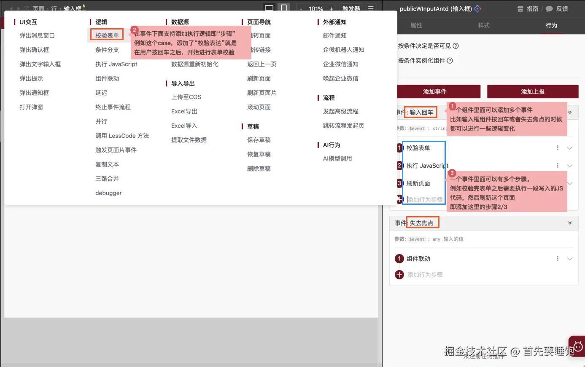Focus 添加行为步骤 field in 输入回车 event
This screenshot has height=367, width=585.
(x=425, y=199)
